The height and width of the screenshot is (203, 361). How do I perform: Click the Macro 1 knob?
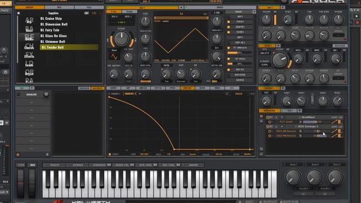293,177
